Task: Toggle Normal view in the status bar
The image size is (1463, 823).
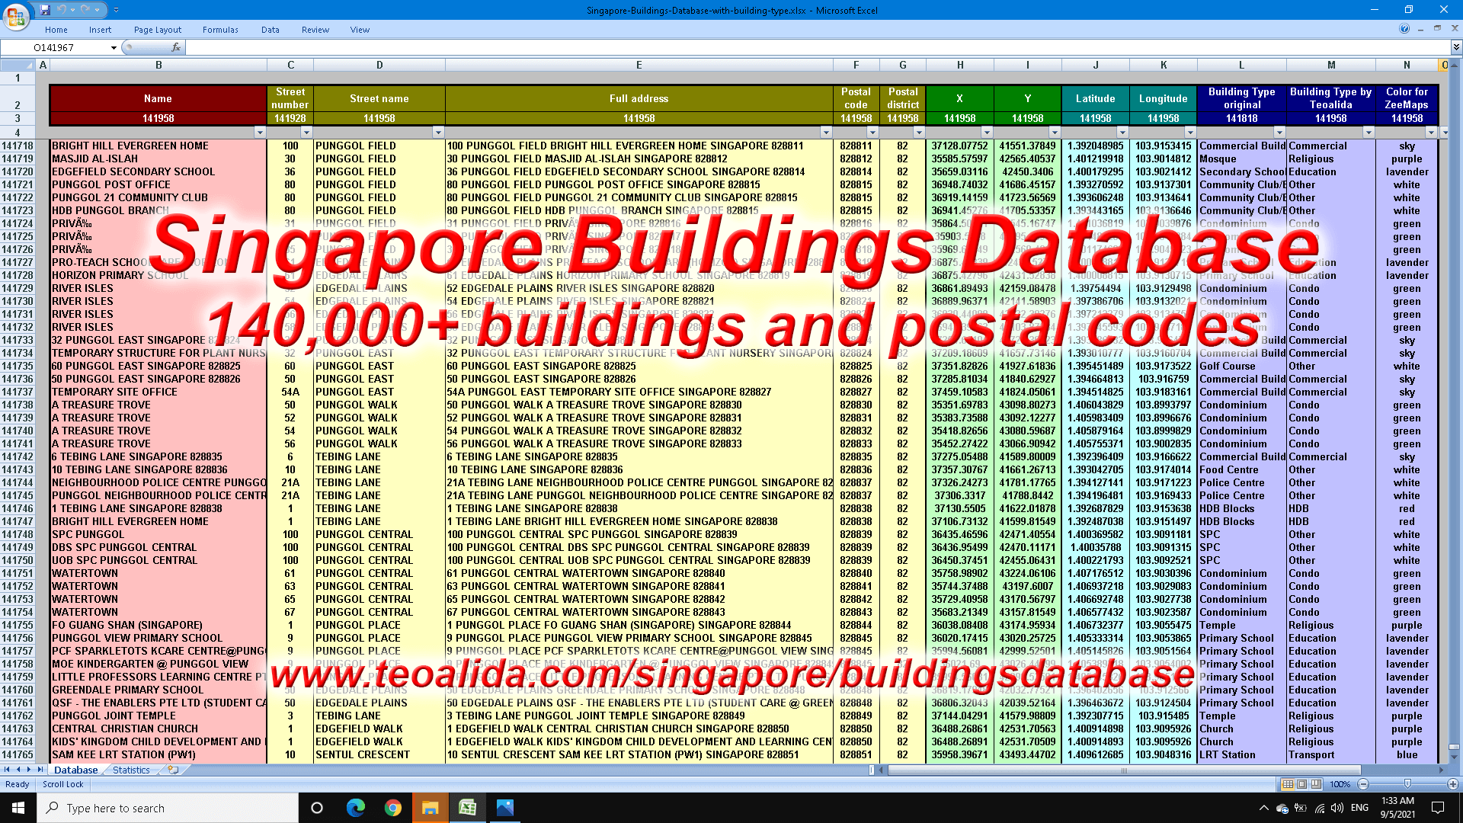Action: (x=1288, y=784)
